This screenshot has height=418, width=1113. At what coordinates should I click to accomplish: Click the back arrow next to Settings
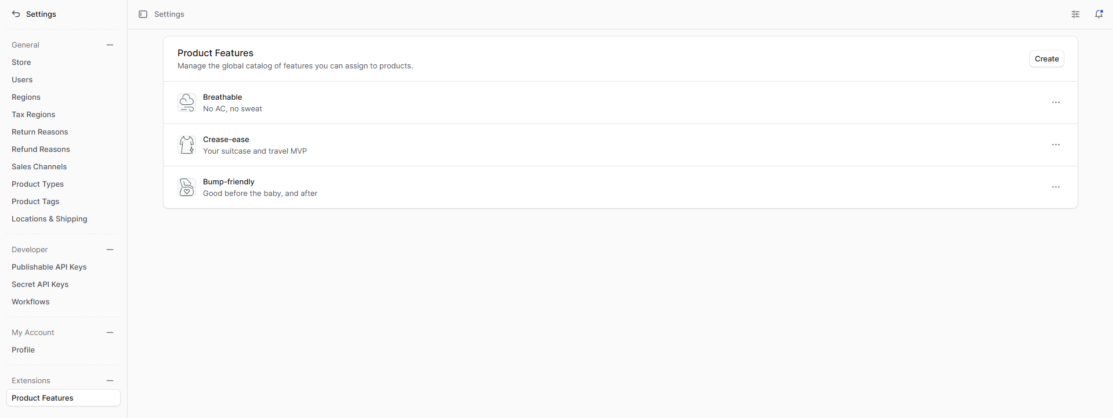[x=16, y=14]
